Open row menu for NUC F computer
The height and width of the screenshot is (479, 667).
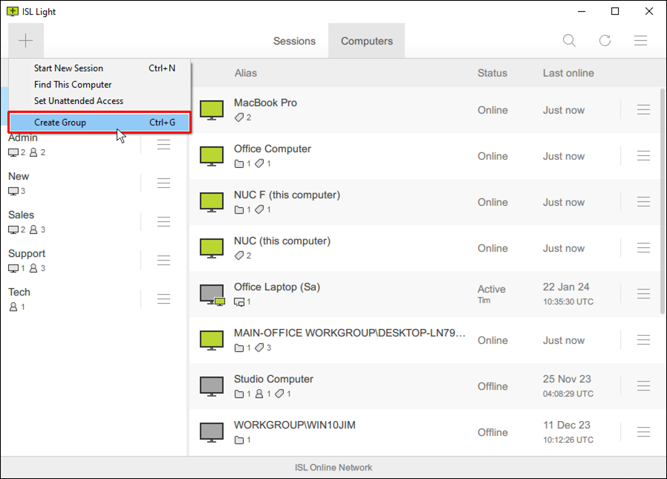pos(643,202)
